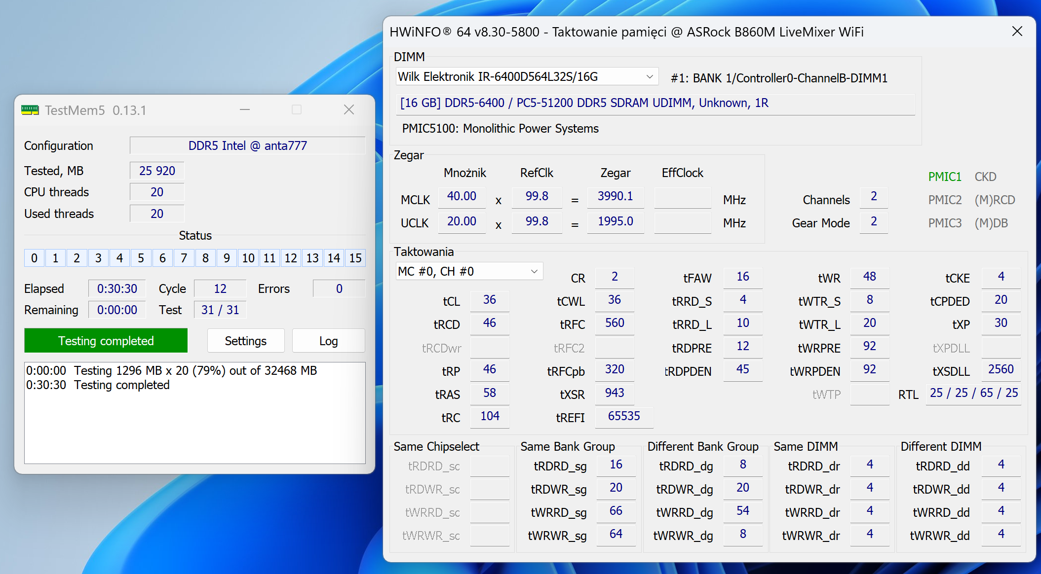Select thread status cell 15

355,258
